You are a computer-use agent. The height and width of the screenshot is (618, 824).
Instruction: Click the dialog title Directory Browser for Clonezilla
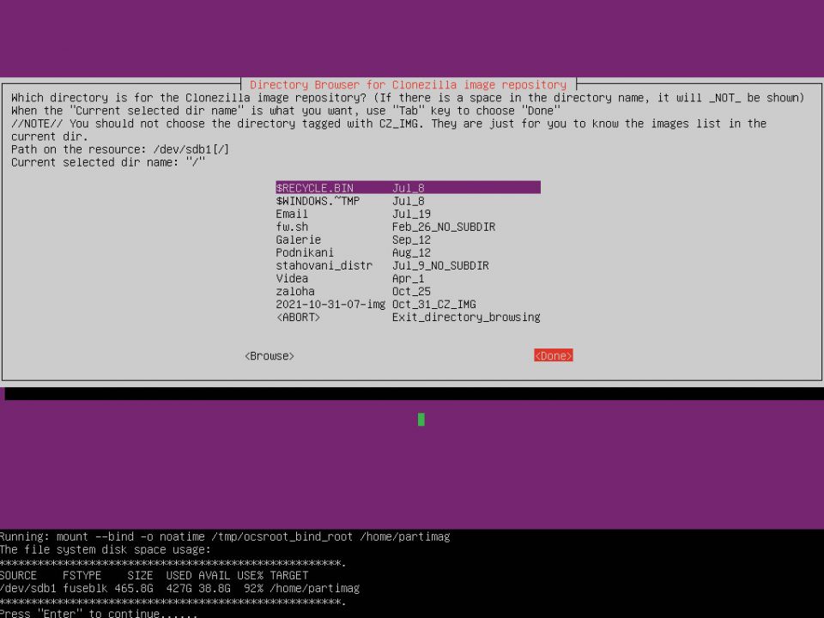pyautogui.click(x=409, y=85)
